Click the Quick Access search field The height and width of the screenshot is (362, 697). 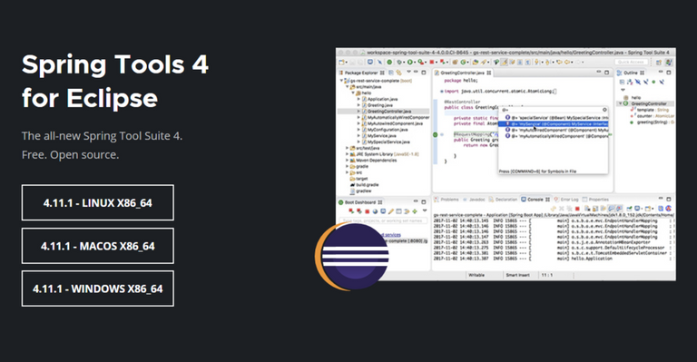click(632, 63)
